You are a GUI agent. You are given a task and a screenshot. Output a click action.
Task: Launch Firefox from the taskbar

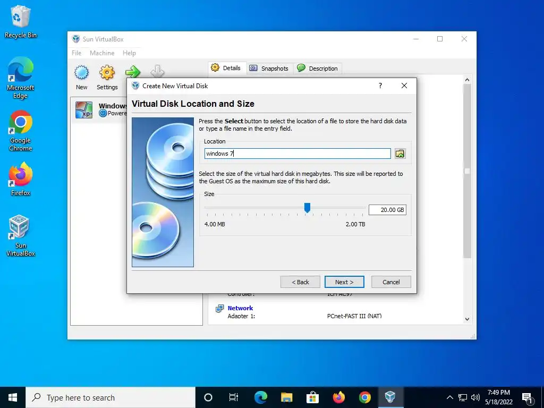tap(338, 397)
